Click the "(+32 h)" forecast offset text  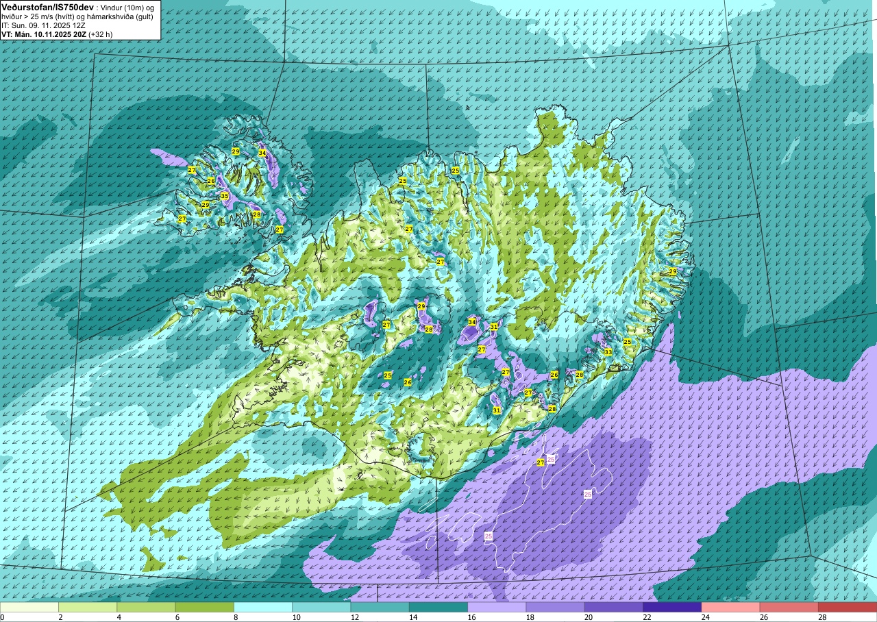[x=100, y=34]
